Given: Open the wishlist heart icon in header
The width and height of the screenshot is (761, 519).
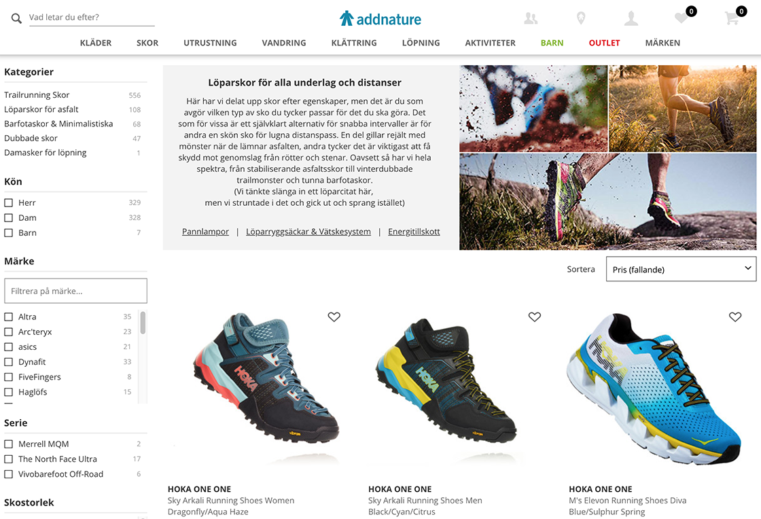Looking at the screenshot, I should point(682,18).
